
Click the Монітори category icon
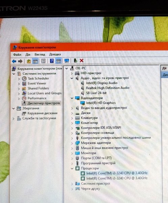click(x=77, y=153)
